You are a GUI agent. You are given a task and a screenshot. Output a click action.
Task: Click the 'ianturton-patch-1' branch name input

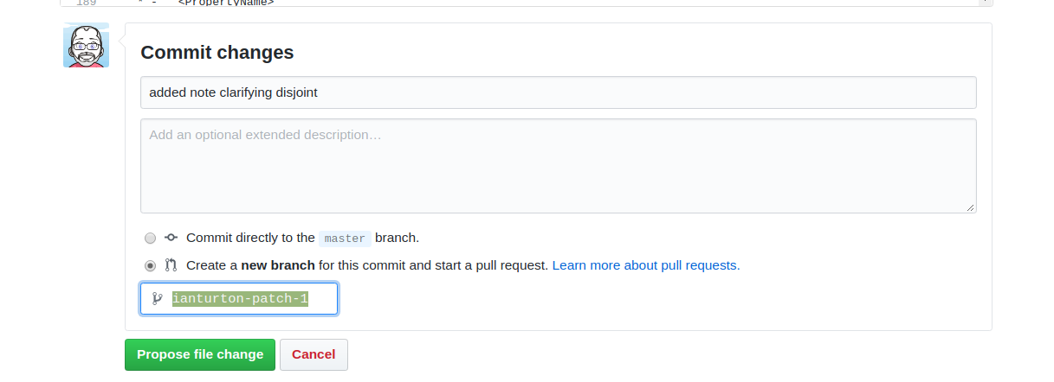239,299
